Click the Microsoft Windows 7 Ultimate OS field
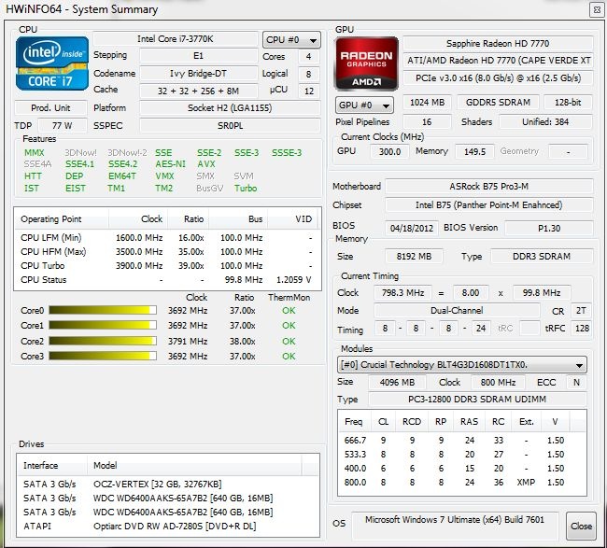 (455, 526)
